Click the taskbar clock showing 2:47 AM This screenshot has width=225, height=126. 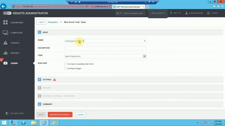click(218, 123)
